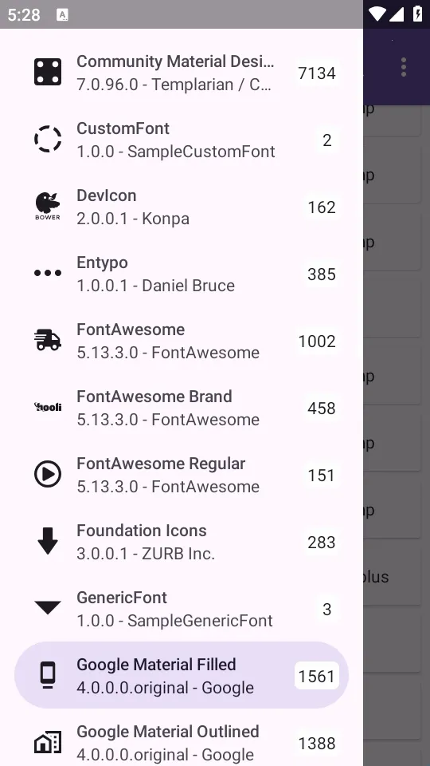Tap the Bower bird DevIcon icon
This screenshot has height=766, width=430.
coord(48,206)
